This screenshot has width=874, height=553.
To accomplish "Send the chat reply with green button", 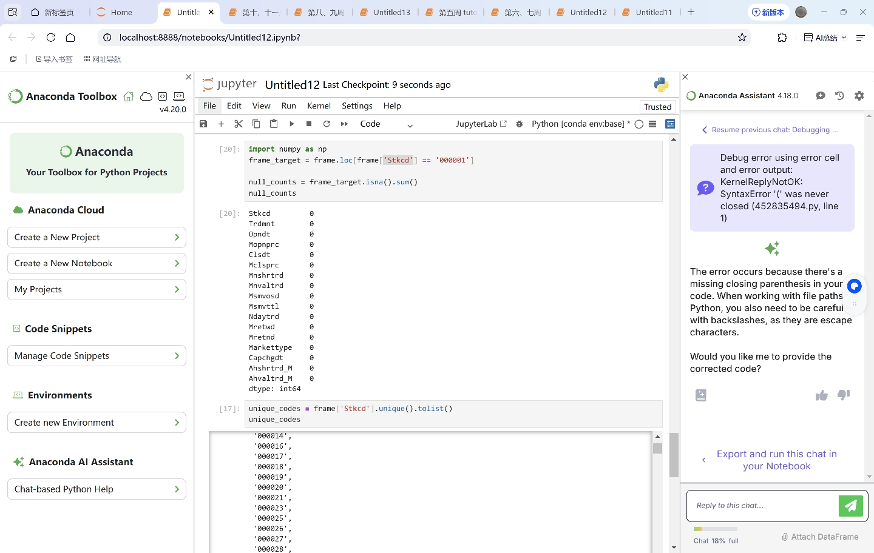I will [x=850, y=506].
